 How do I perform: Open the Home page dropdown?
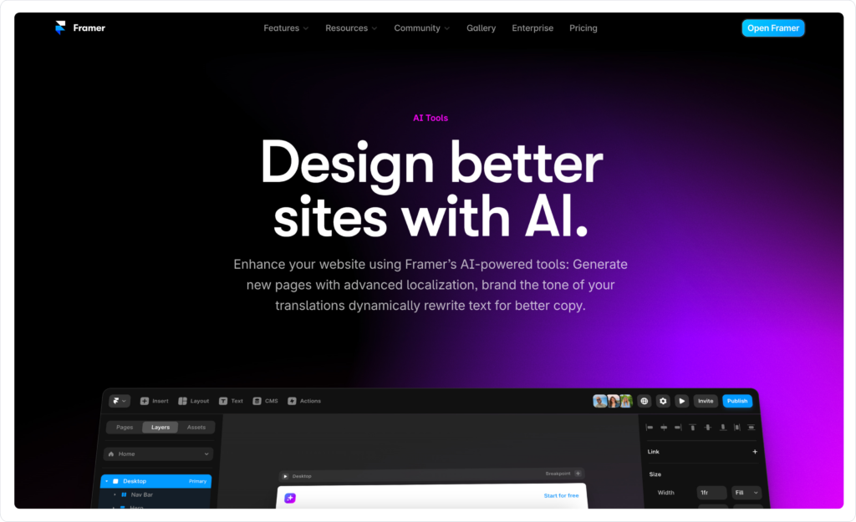[x=157, y=454]
